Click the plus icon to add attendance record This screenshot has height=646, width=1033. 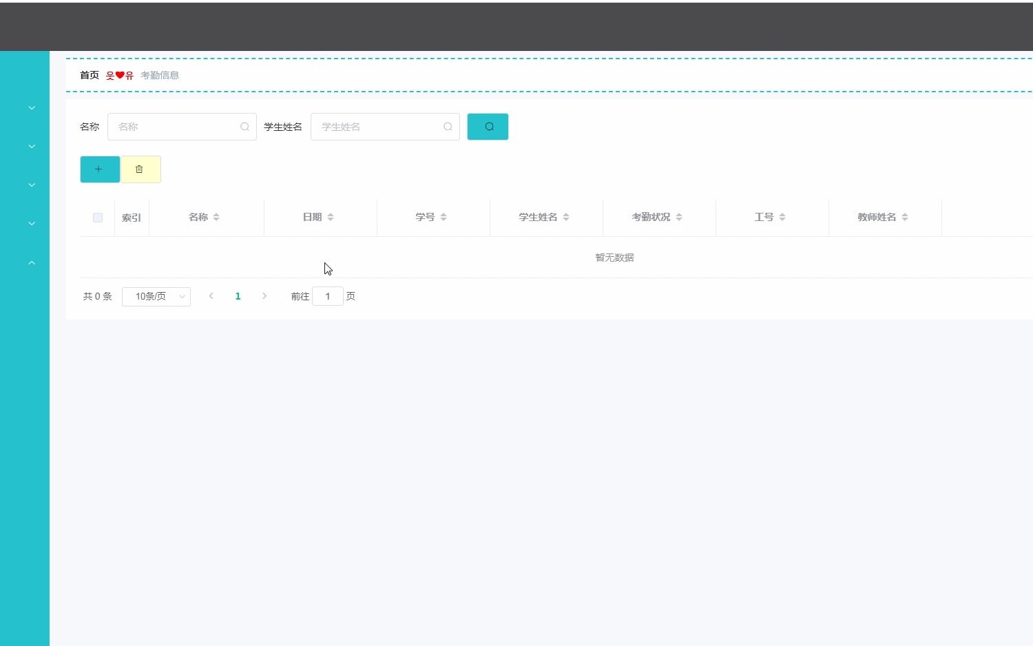tap(99, 169)
